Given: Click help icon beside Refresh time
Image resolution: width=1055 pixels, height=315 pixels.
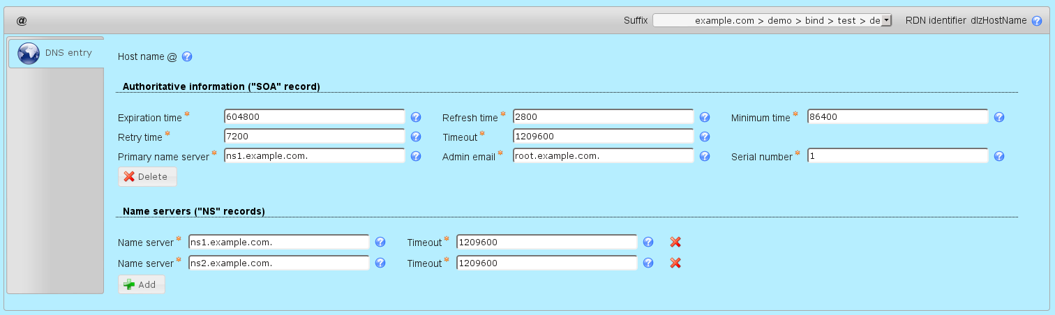Looking at the screenshot, I should [x=705, y=118].
